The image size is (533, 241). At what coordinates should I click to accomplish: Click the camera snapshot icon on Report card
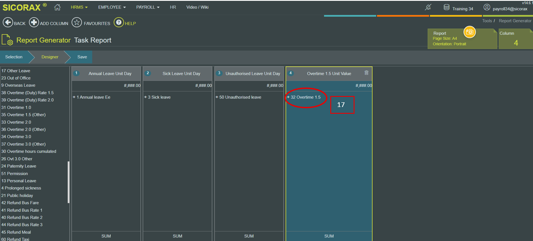tap(469, 32)
